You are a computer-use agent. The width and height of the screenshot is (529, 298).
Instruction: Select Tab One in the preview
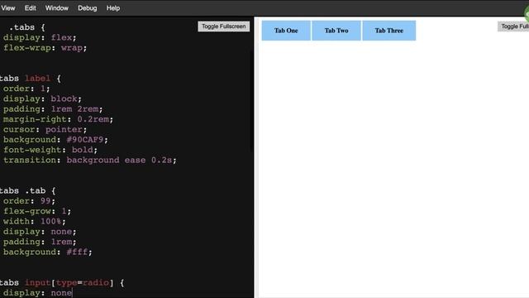tap(286, 31)
